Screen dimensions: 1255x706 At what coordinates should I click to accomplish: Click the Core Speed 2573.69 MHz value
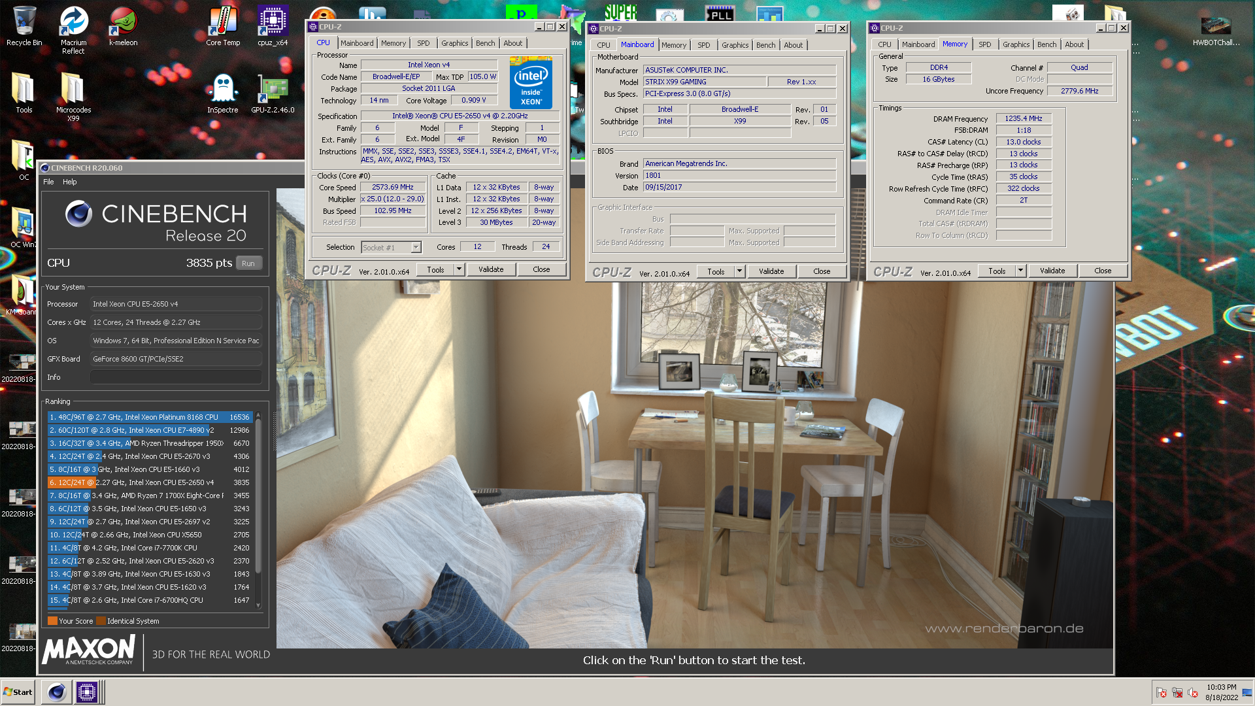[x=393, y=187]
